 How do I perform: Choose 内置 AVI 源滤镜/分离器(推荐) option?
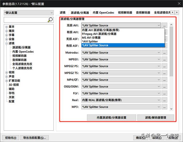[x=123, y=30]
